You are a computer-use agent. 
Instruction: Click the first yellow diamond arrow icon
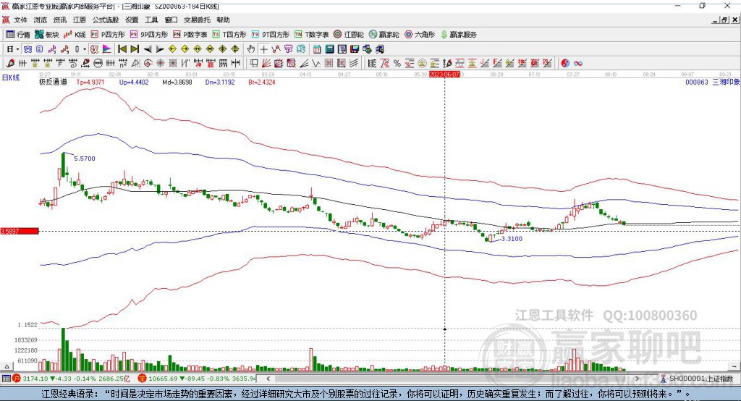(172, 49)
